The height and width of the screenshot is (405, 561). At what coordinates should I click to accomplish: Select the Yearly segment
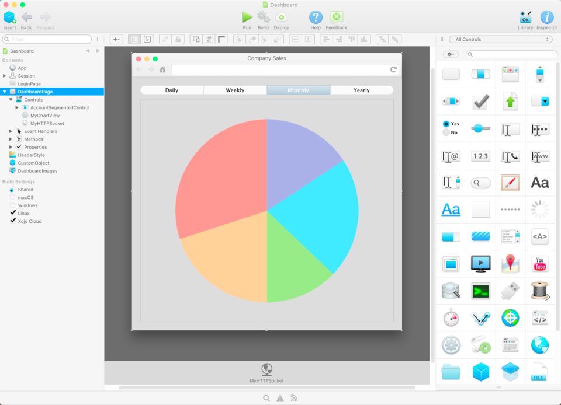coord(362,90)
